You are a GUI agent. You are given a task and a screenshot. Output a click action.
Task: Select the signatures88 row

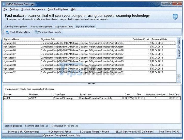point(89,58)
